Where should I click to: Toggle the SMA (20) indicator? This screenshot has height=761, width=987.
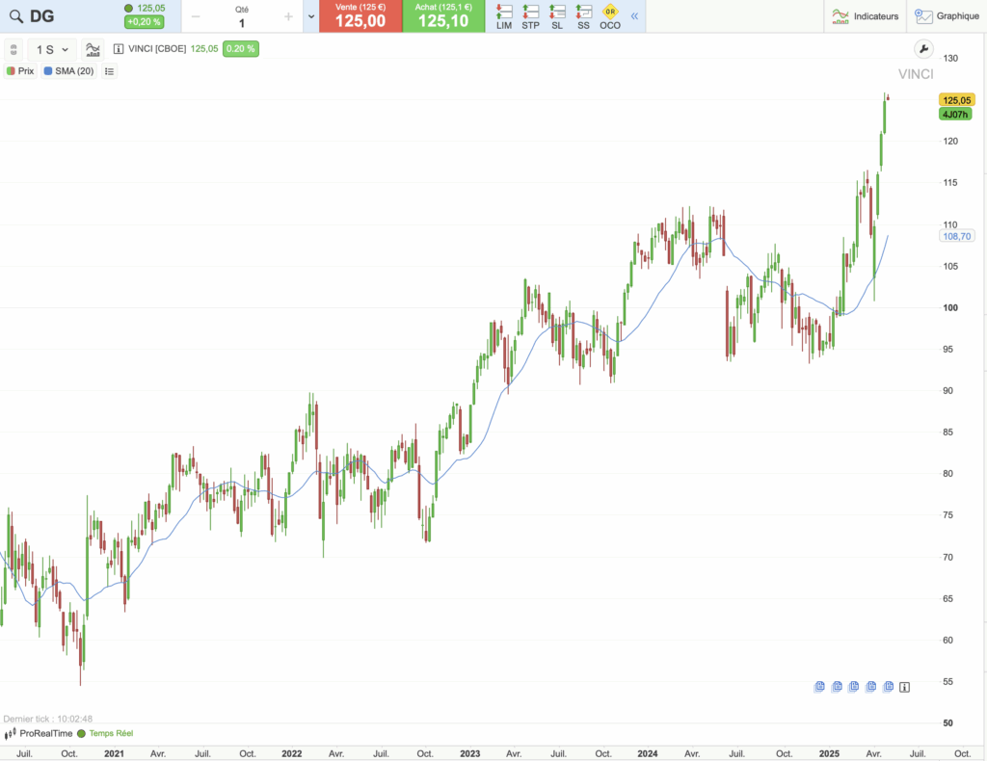point(68,71)
